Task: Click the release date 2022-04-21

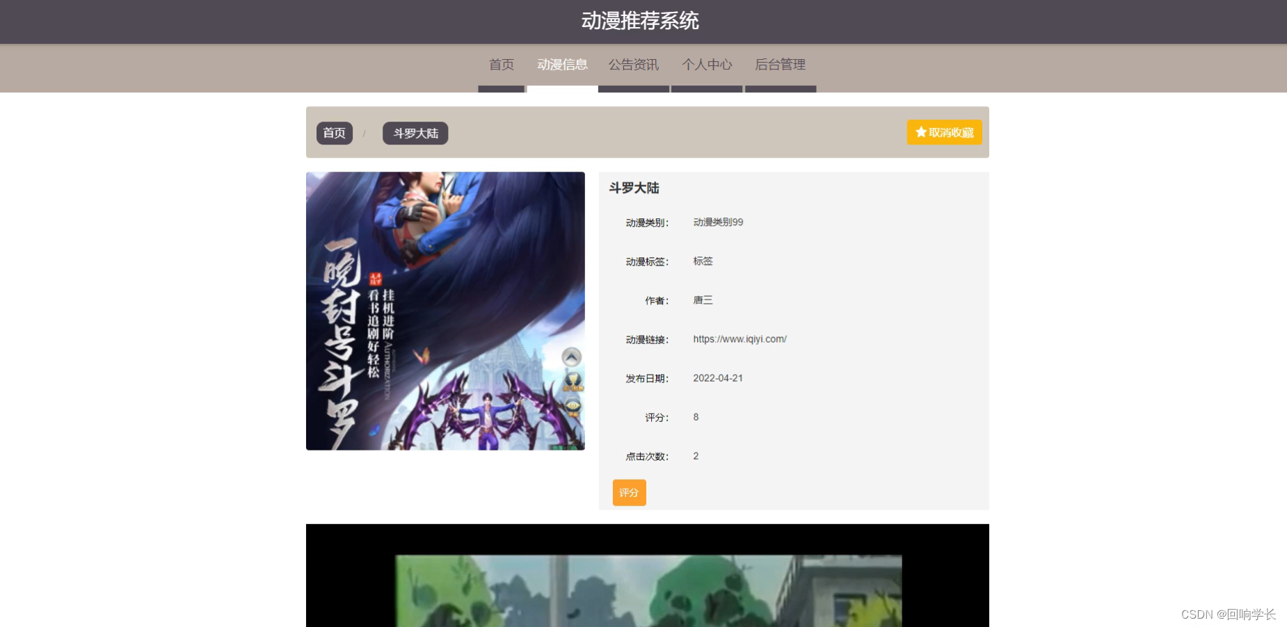Action: click(718, 377)
